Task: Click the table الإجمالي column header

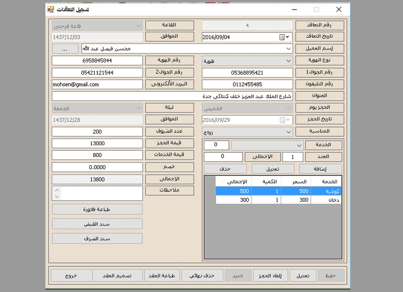Action: coord(234,182)
